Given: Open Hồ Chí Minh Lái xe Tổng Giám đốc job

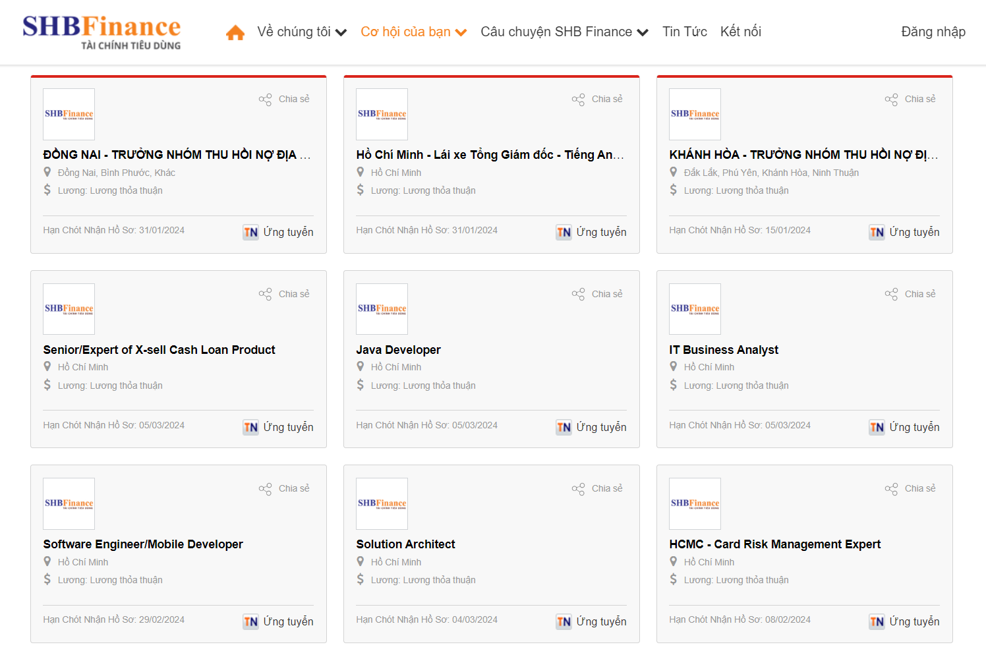Looking at the screenshot, I should point(490,155).
